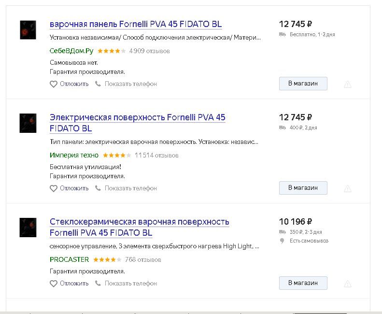The width and height of the screenshot is (382, 314).
Task: Click warning triangle on Империя техно offer
Action: pyautogui.click(x=347, y=188)
